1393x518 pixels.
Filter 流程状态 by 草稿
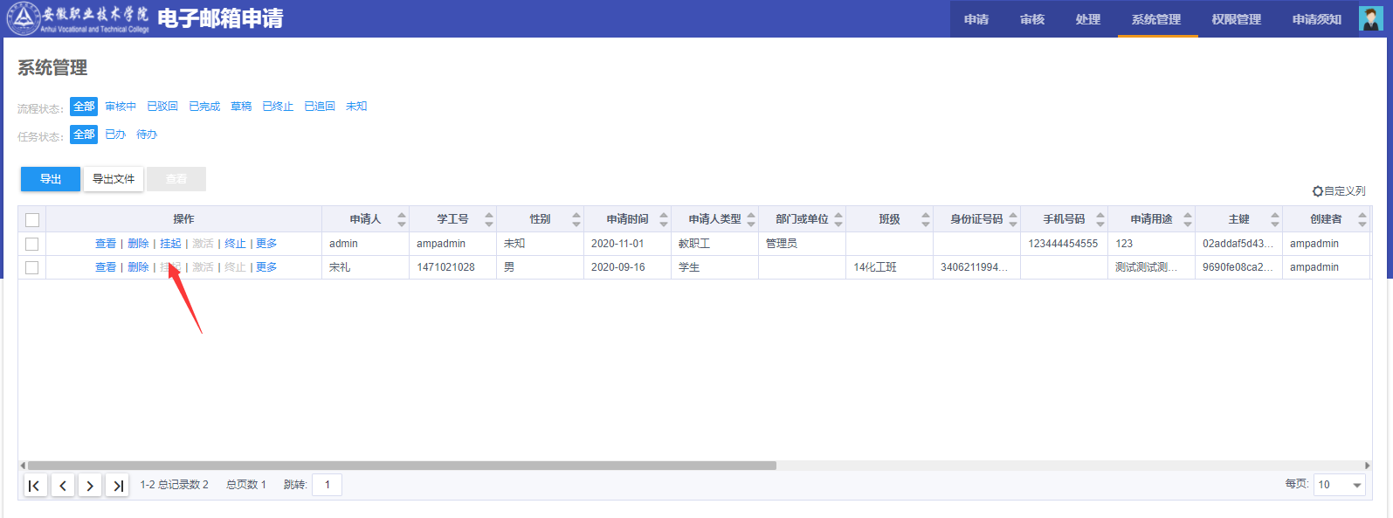[x=241, y=107]
